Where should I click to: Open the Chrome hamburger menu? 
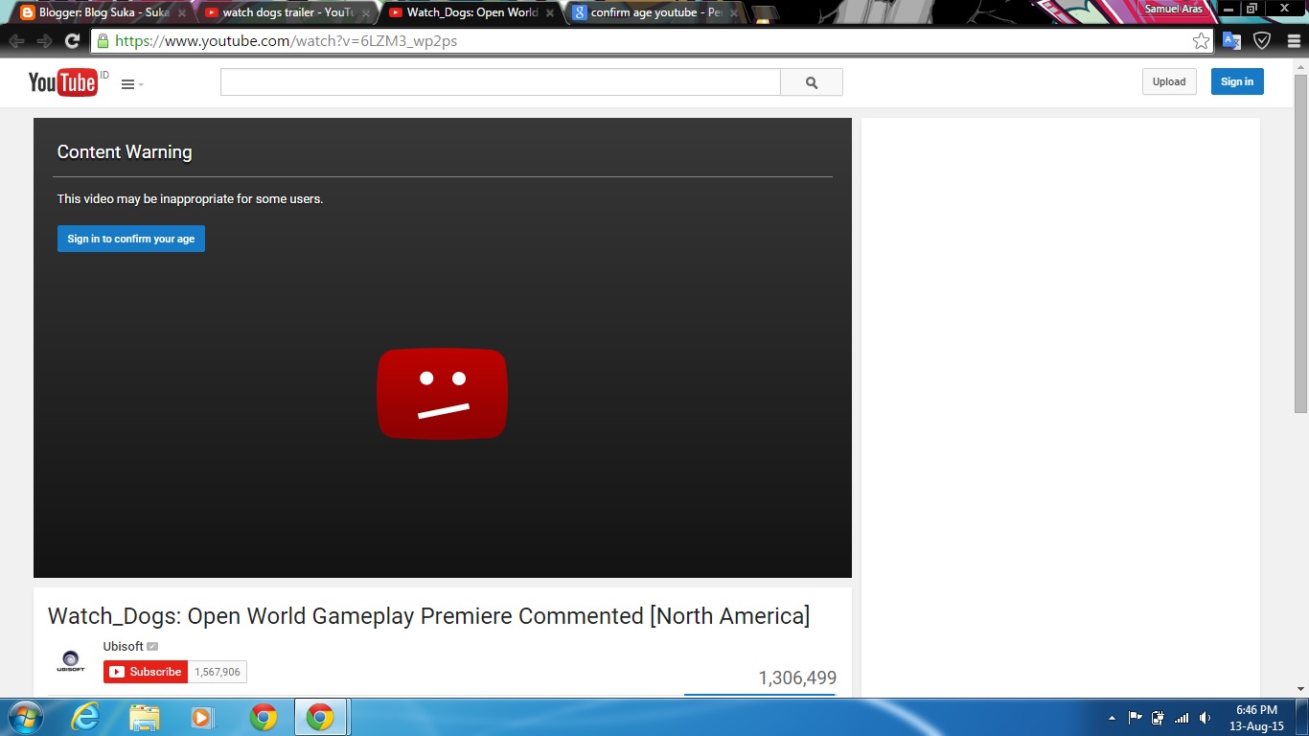[x=1293, y=41]
